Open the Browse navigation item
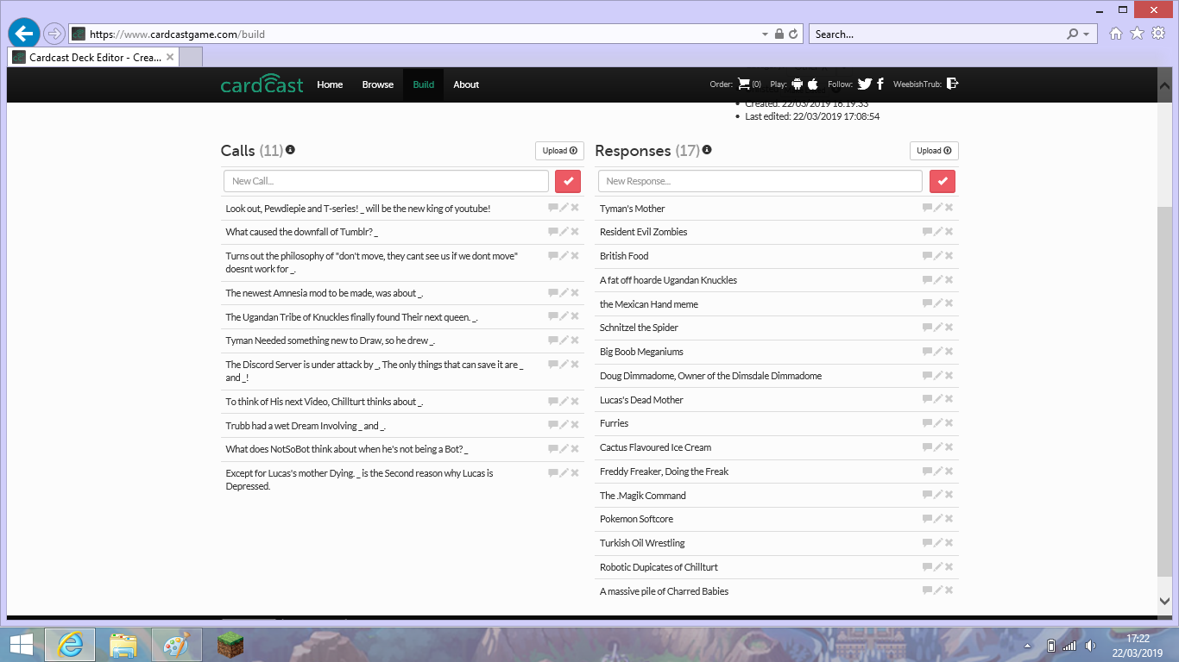This screenshot has height=662, width=1179. point(378,84)
